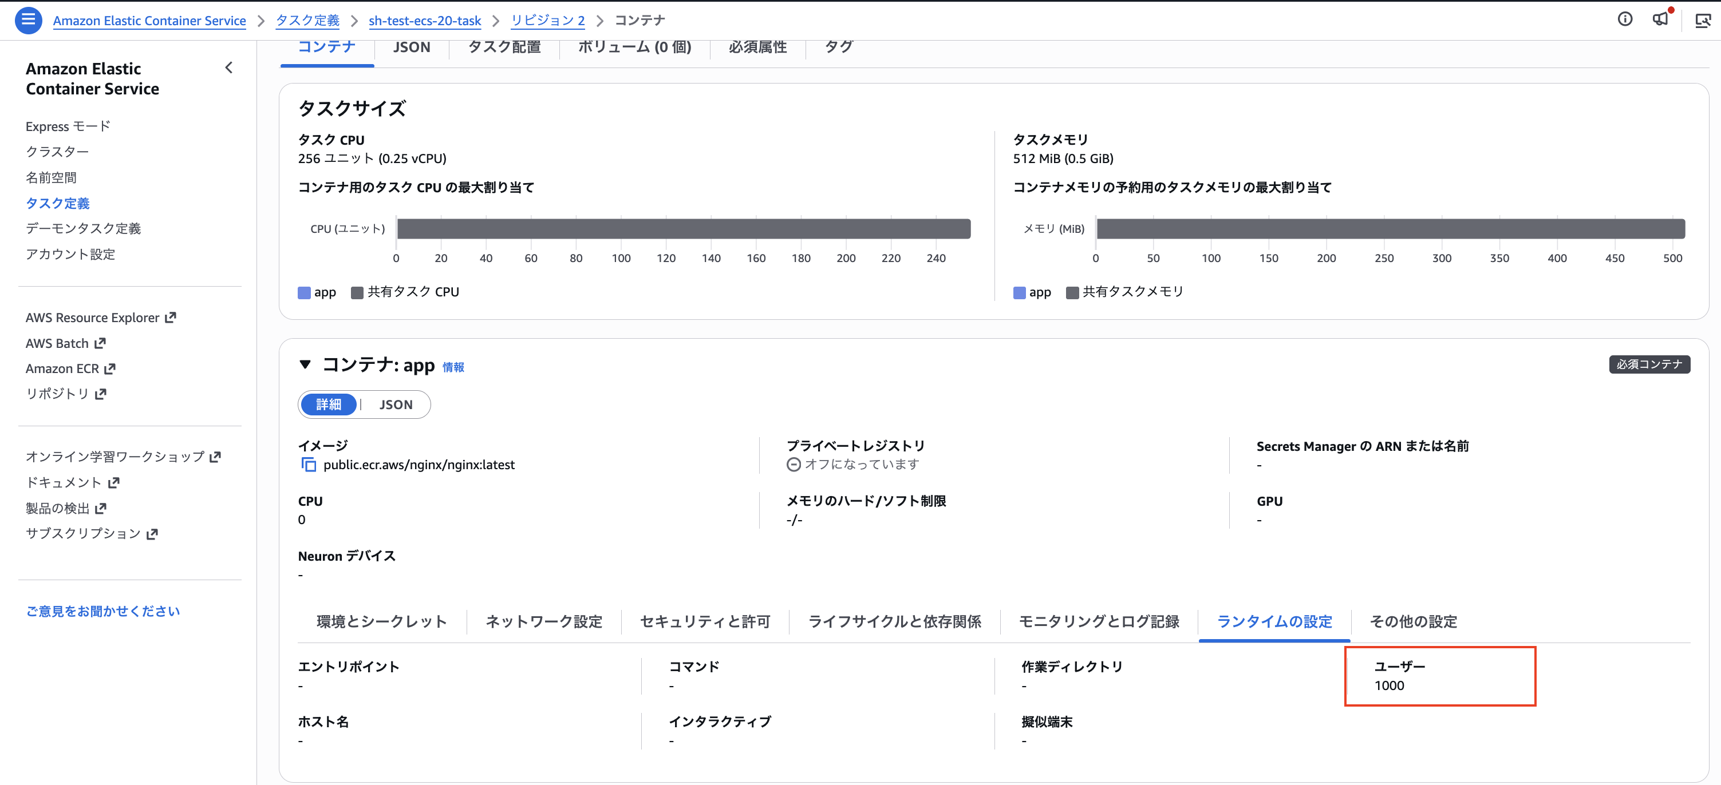This screenshot has height=785, width=1721.
Task: Select ユーザー value 1000
Action: coord(1389,685)
